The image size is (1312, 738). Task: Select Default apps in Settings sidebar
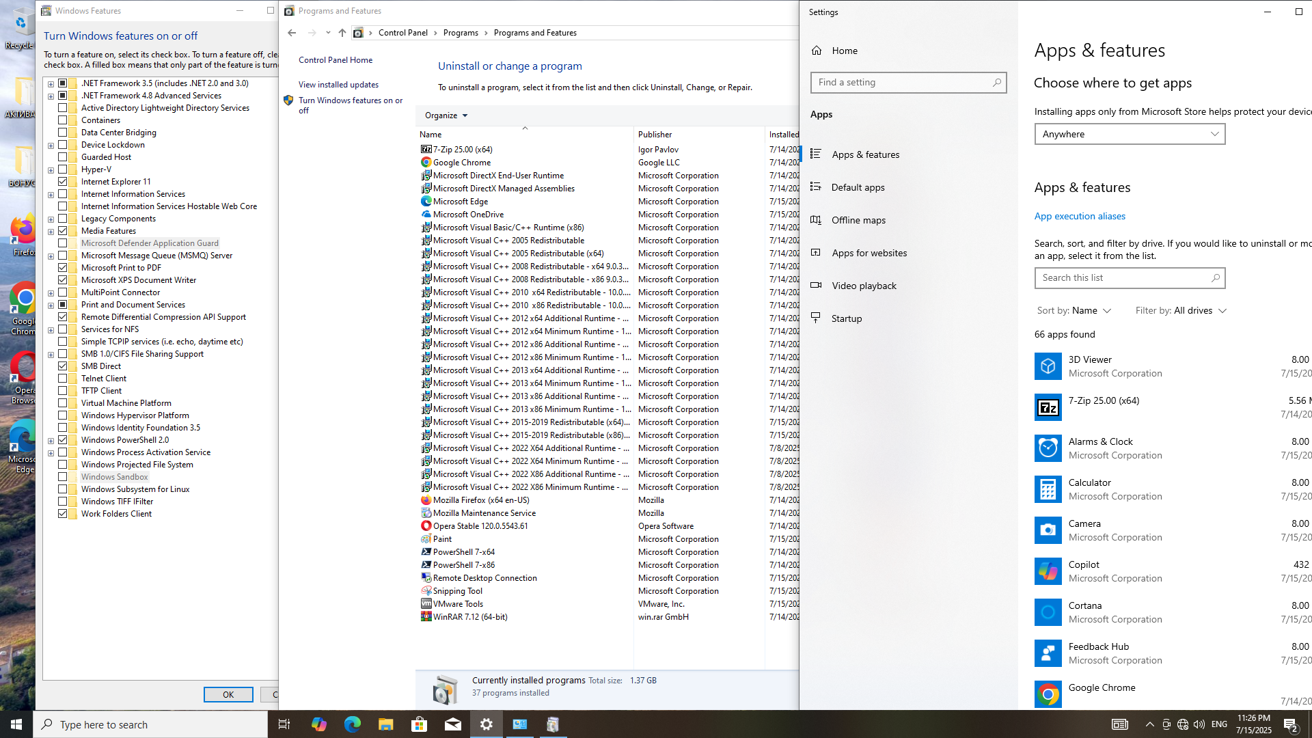point(909,187)
